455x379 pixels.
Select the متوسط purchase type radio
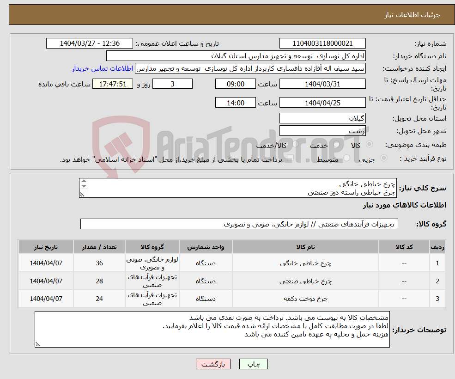tap(347, 158)
